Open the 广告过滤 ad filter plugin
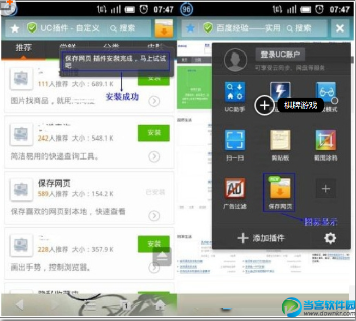356x321 pixels. tap(235, 188)
